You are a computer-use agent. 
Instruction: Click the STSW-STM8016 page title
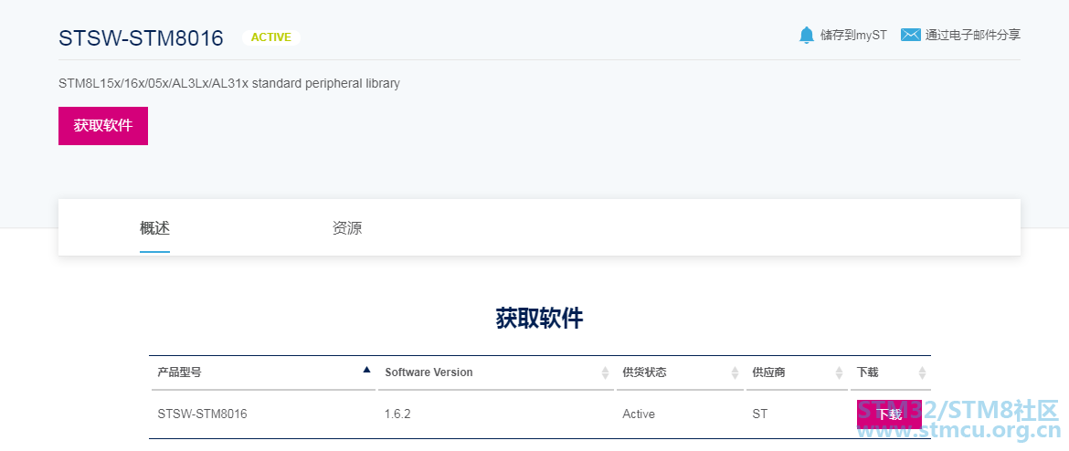[141, 38]
